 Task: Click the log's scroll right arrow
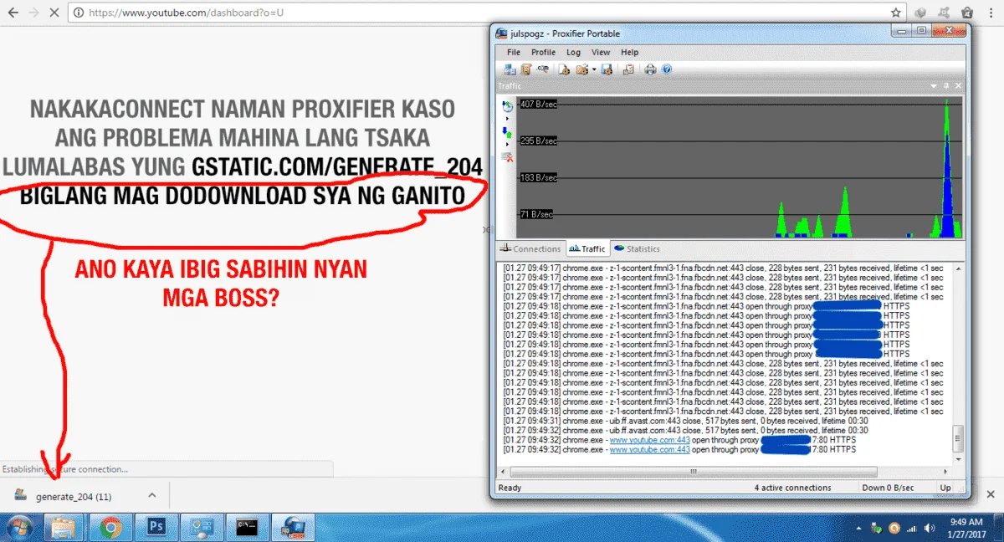click(x=946, y=472)
